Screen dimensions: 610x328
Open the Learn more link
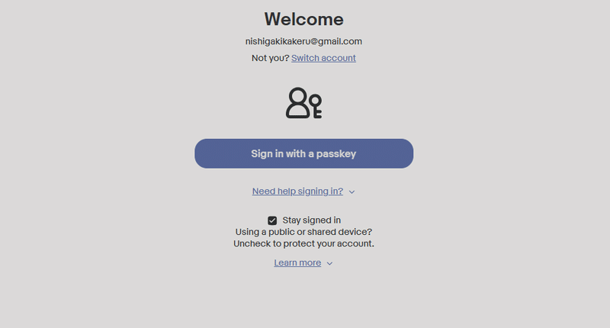click(x=297, y=263)
